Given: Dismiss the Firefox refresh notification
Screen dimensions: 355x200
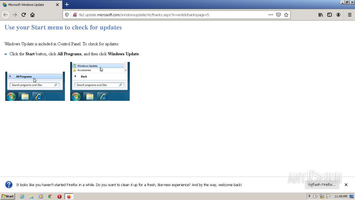Looking at the screenshot, I should 346,185.
